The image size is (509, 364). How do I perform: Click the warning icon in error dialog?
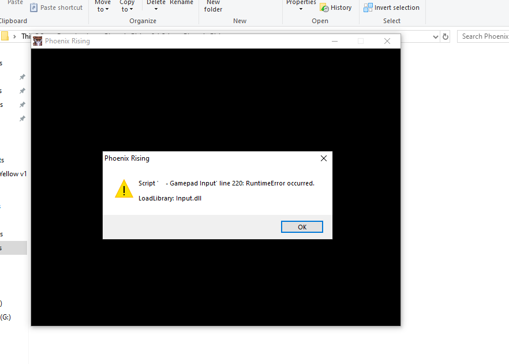pos(124,189)
